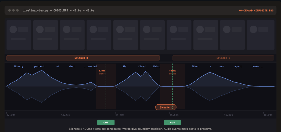Click the word 'comes...' in the transcript

[x=257, y=67]
